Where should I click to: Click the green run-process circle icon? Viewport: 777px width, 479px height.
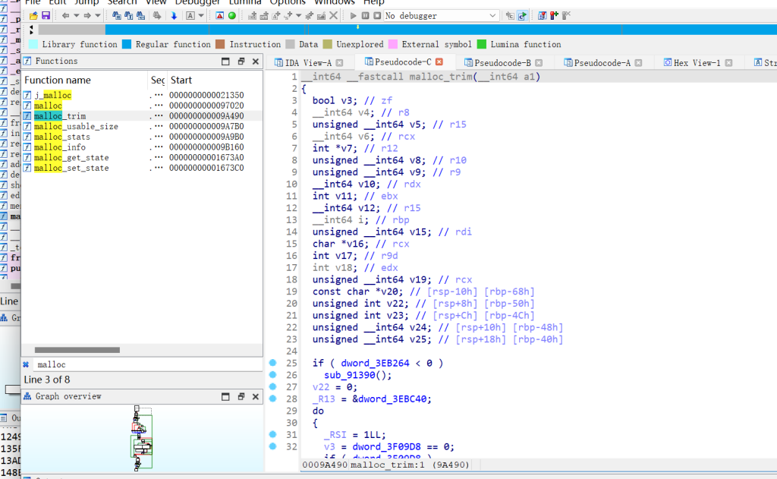coord(232,15)
